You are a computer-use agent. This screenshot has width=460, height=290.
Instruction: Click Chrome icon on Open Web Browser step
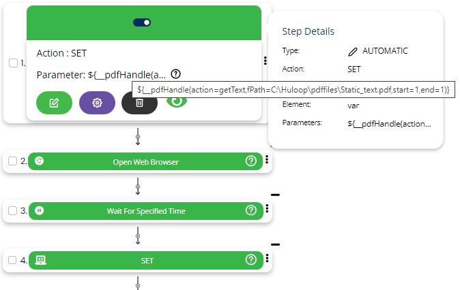point(40,161)
